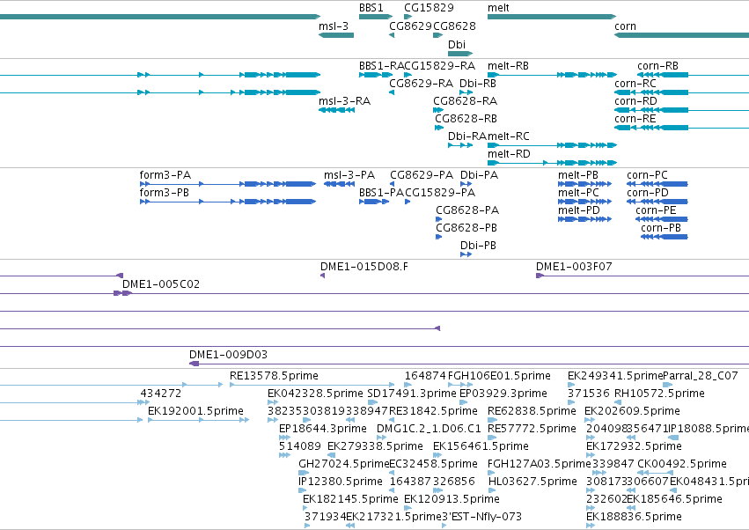Select the corn-RB transcript

(694, 75)
